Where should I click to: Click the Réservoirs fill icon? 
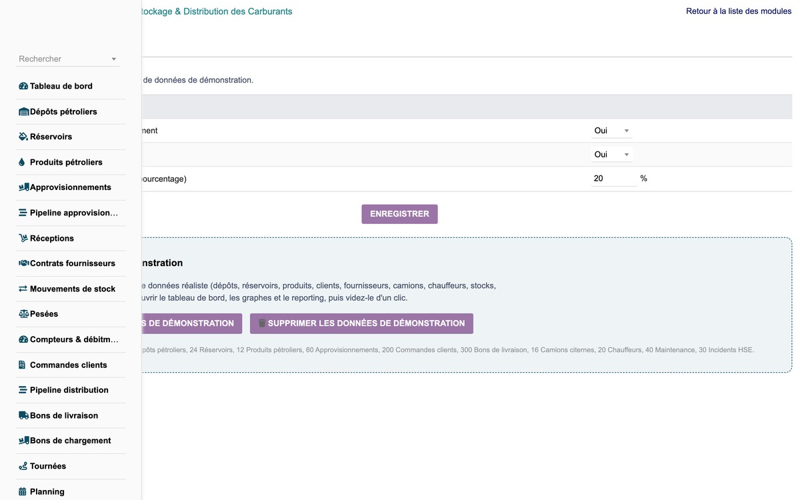[x=23, y=137]
